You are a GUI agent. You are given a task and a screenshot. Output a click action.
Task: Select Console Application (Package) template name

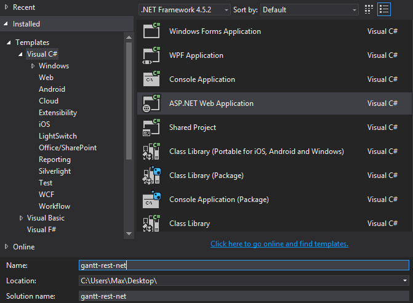[219, 199]
